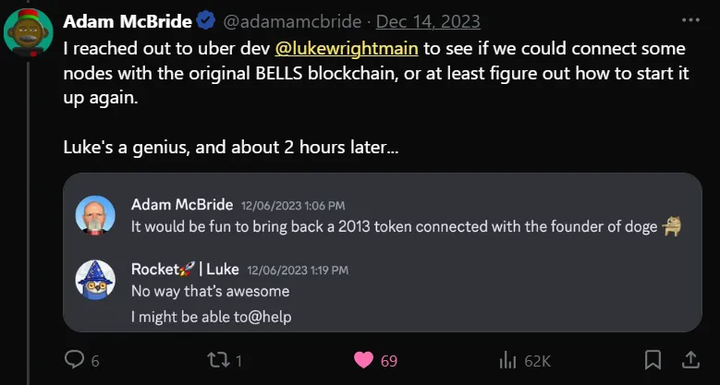720x385 pixels.
Task: Open Adam McBride's monkey profile avatar
Action: (29, 32)
